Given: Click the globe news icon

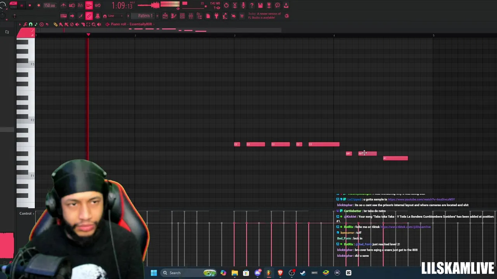Looking at the screenshot, I should pos(287,16).
